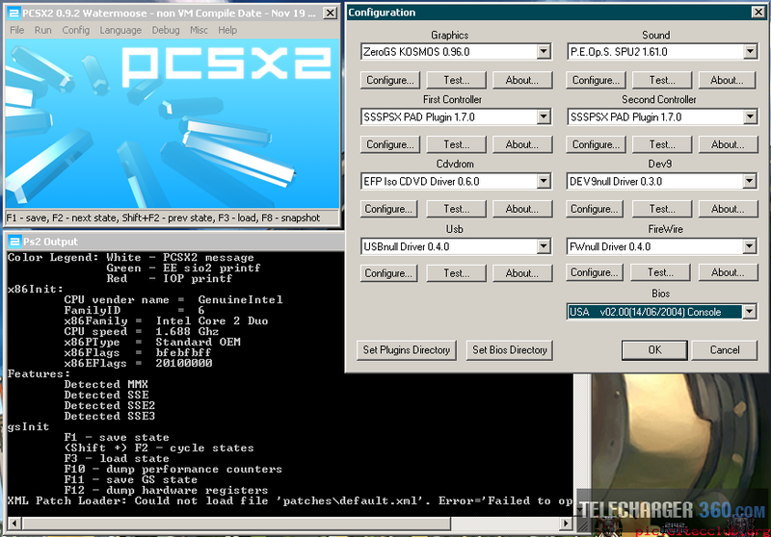The image size is (771, 537).
Task: Test the First Controller plugin
Action: point(456,144)
